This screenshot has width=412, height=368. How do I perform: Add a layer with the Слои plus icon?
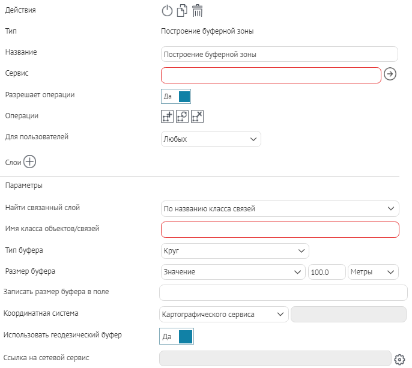click(x=29, y=161)
